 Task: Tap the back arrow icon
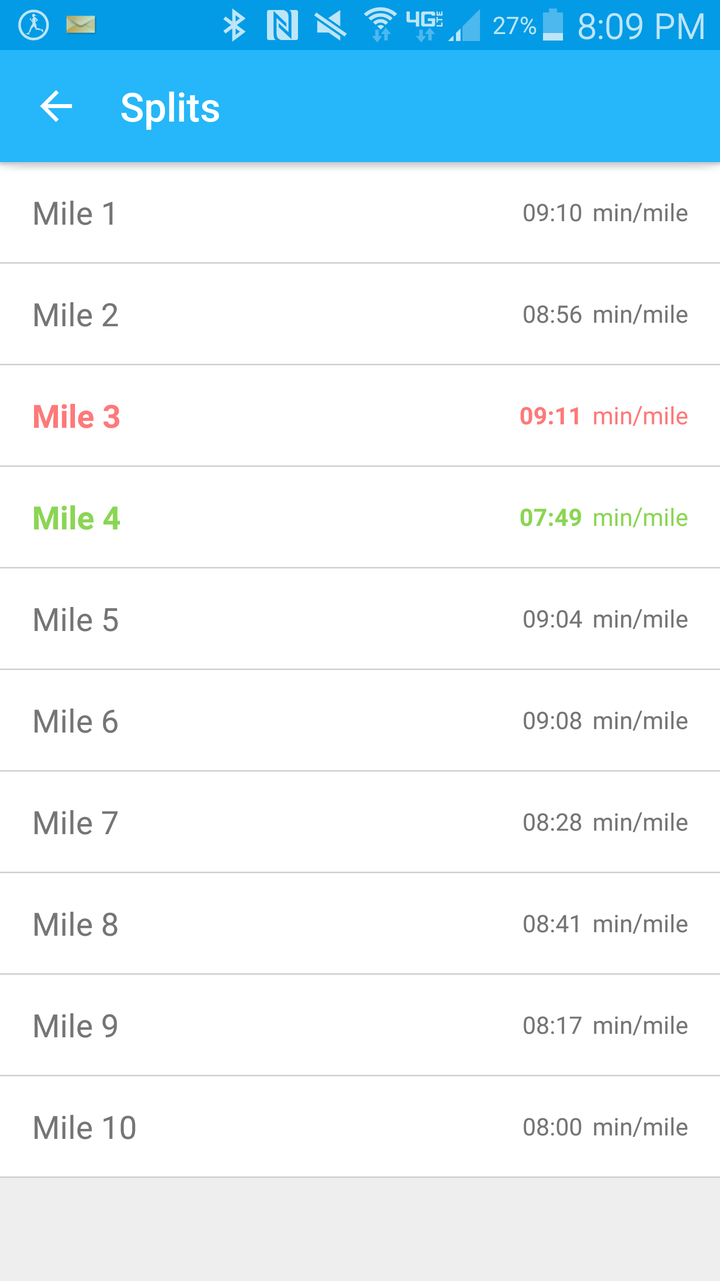(56, 107)
